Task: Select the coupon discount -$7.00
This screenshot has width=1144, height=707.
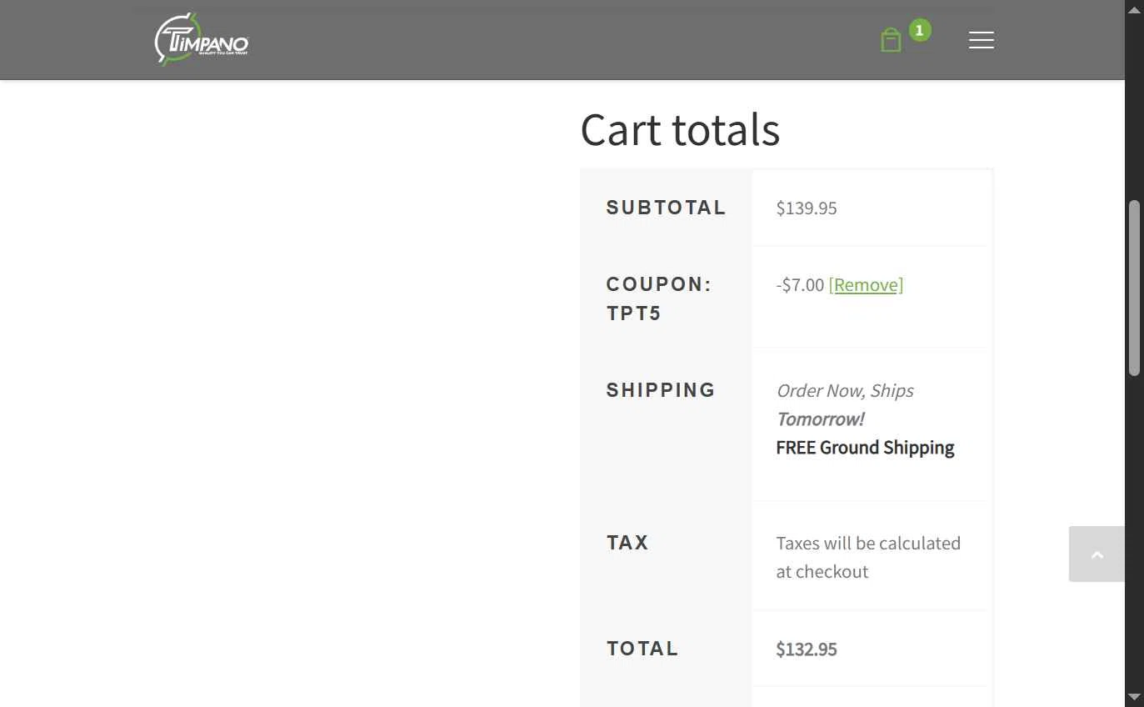Action: click(800, 285)
